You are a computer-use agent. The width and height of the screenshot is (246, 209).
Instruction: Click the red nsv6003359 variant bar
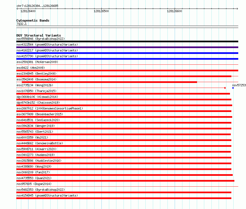pos(124,140)
